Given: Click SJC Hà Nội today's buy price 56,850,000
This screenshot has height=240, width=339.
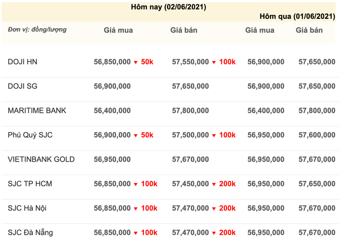Looking at the screenshot, I should pos(112,209).
